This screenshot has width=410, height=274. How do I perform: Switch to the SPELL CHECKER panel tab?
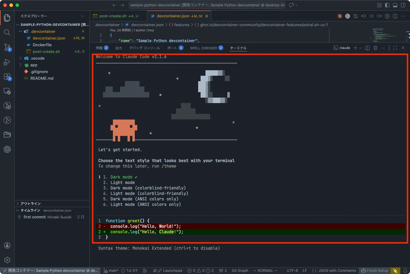(x=207, y=48)
